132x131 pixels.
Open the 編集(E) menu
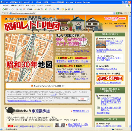coord(14,5)
